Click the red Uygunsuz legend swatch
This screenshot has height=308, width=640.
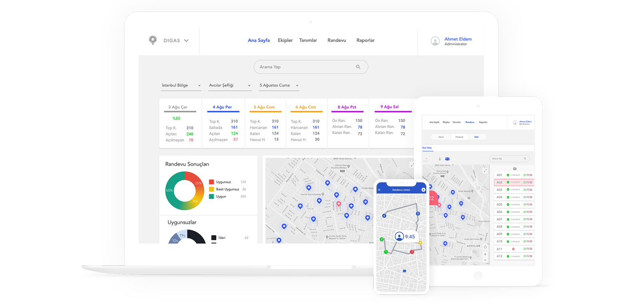[212, 182]
